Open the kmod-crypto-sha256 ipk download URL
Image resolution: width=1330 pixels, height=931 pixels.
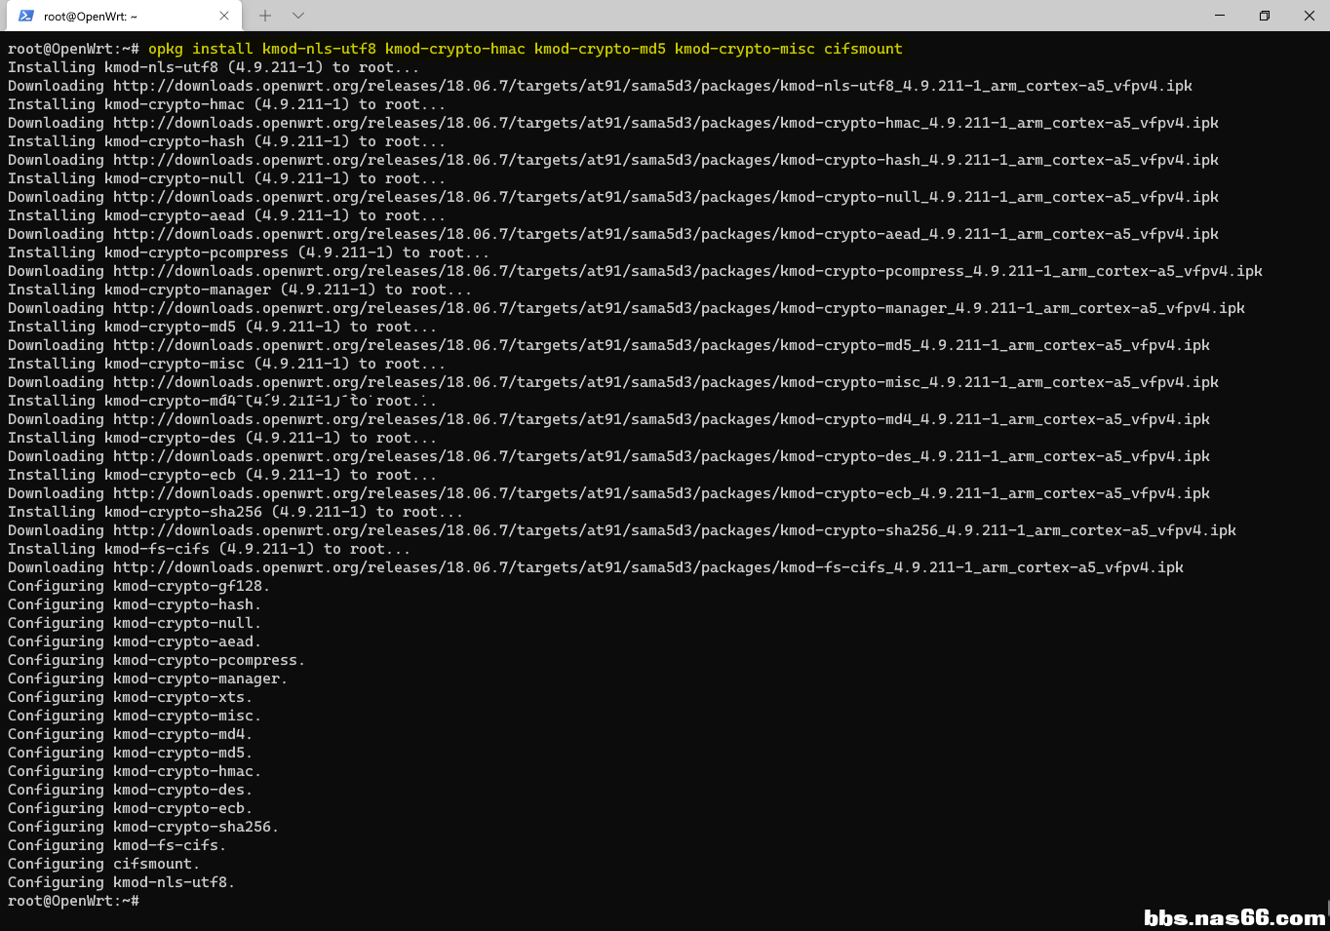(674, 530)
